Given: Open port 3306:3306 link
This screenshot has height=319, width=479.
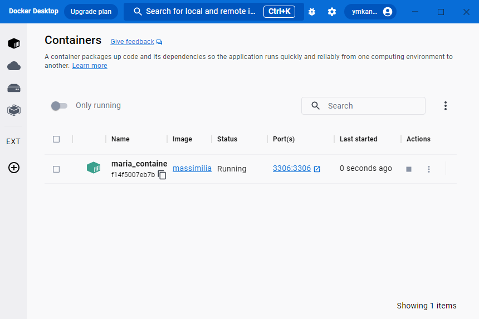Looking at the screenshot, I should pos(292,168).
